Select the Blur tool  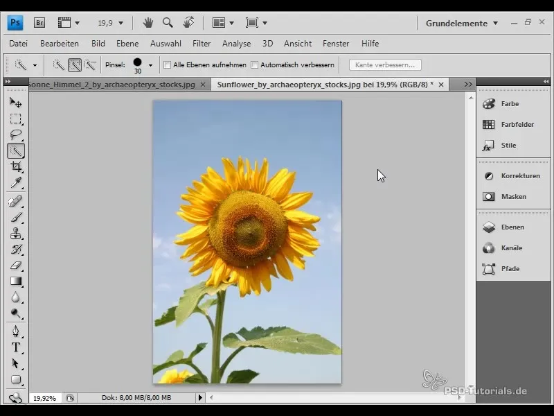click(x=15, y=297)
